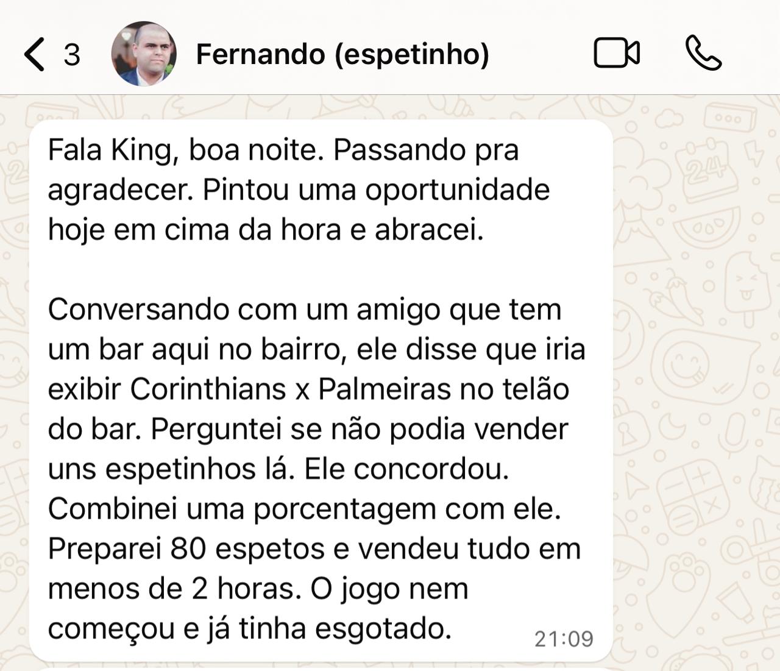Tap the back chevron arrow
Viewport: 780px width, 671px height.
tap(34, 54)
